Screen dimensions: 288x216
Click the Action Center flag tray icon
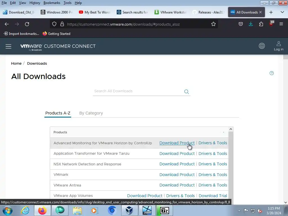[246, 211]
